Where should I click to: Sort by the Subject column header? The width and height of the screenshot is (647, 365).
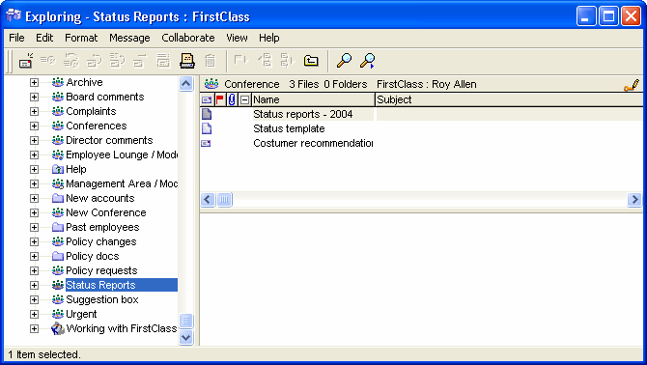[510, 99]
